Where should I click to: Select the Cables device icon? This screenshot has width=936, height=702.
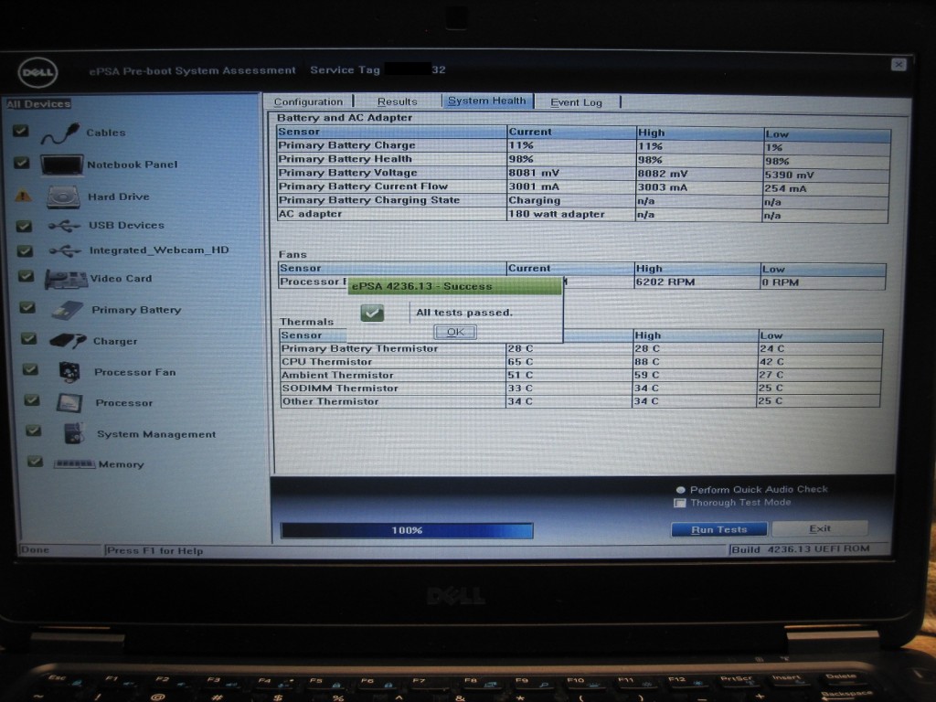[x=60, y=133]
